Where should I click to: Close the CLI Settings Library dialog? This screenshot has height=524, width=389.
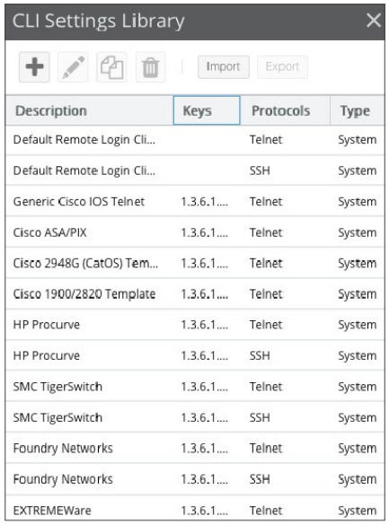[374, 21]
